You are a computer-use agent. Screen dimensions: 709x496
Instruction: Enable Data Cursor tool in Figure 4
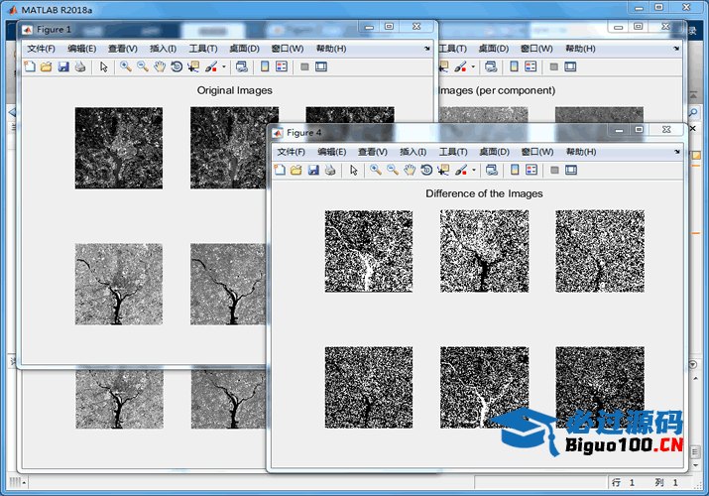(x=442, y=171)
